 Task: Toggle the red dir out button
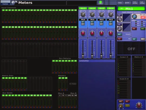pos(143,17)
